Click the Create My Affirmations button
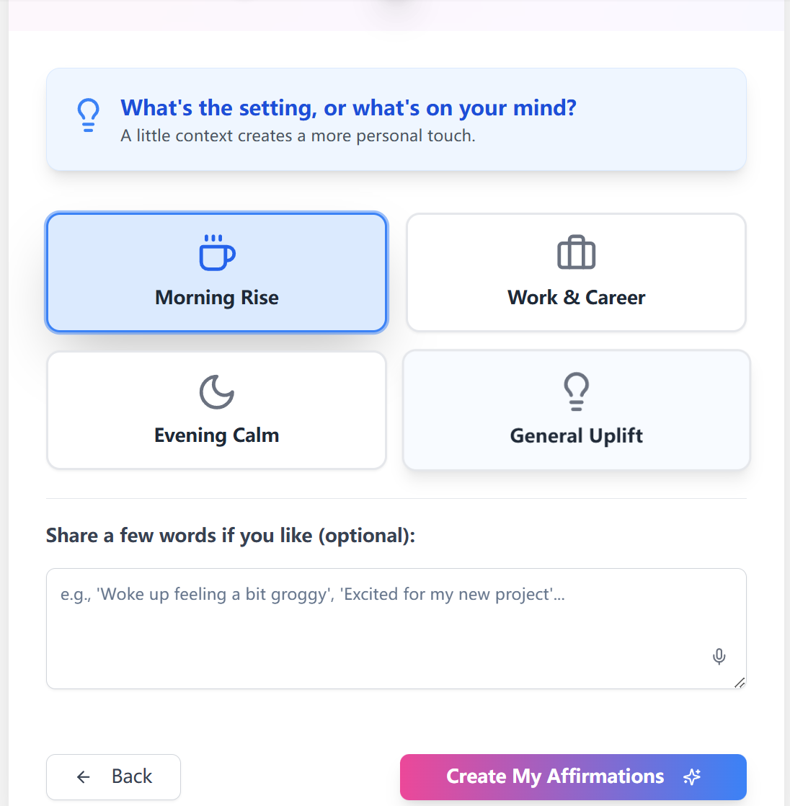This screenshot has height=806, width=790. click(573, 776)
